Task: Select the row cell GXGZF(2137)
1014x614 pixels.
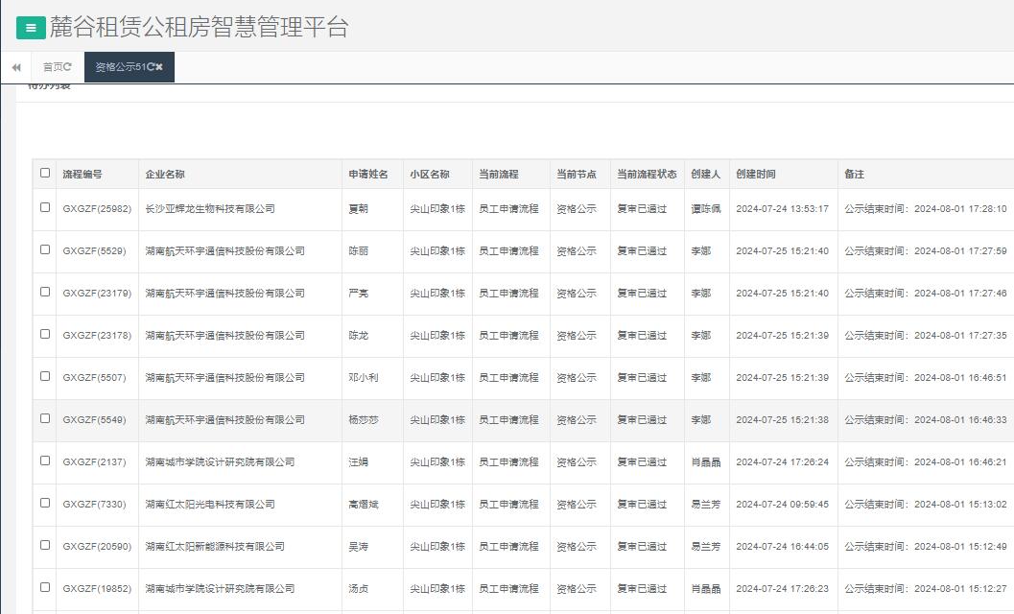Action: [x=94, y=462]
